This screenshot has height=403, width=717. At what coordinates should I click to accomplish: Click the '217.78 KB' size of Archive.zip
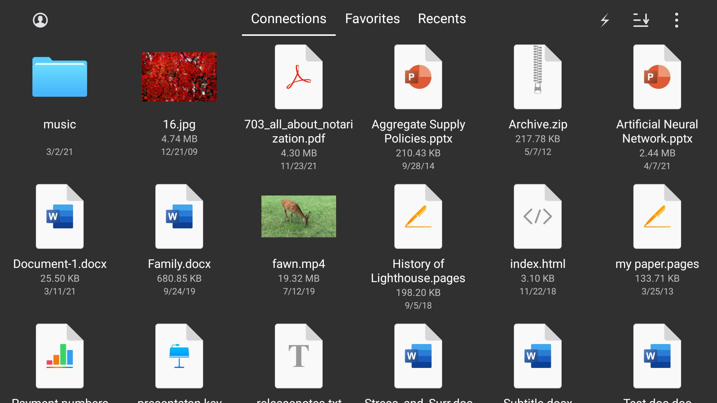pos(538,139)
